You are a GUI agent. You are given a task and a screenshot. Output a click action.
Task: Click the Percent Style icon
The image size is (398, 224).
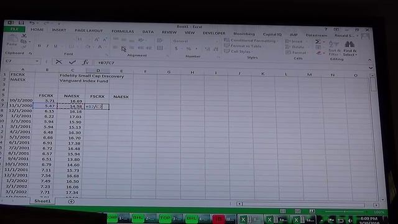click(188, 49)
